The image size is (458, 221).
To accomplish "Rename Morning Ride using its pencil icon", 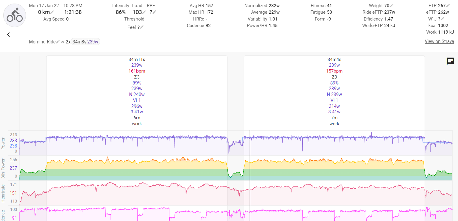I will pyautogui.click(x=58, y=42).
